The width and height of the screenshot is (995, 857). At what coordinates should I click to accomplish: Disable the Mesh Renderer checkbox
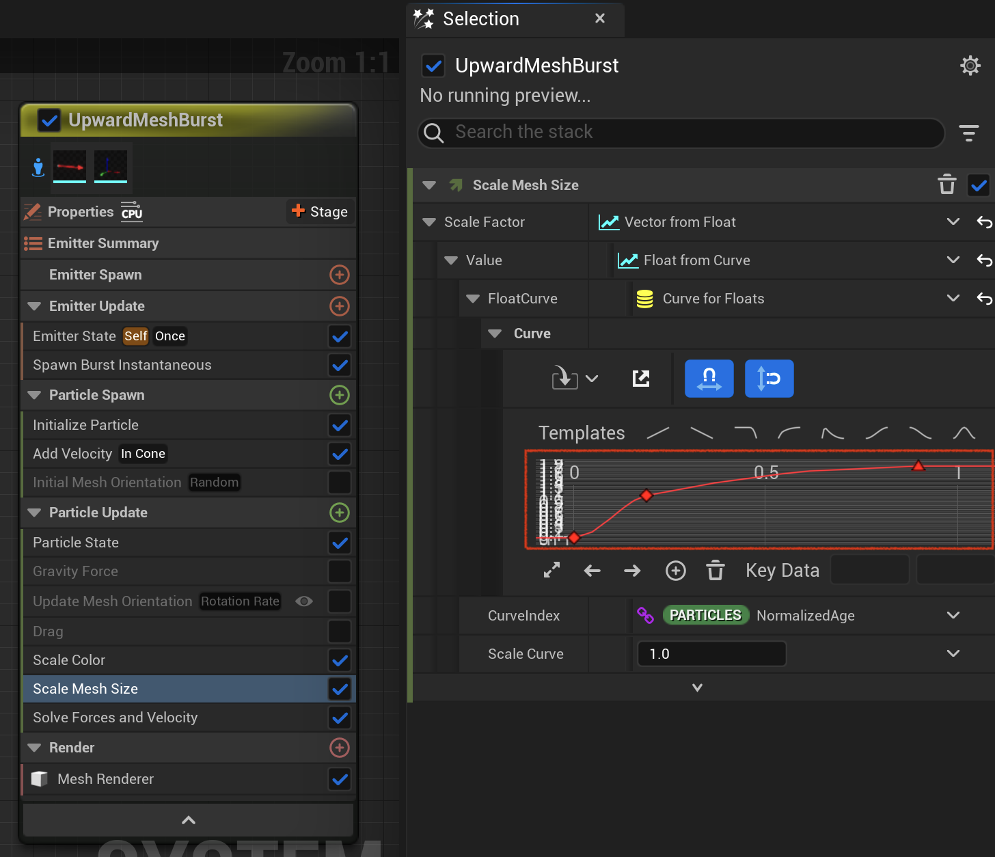pos(340,779)
